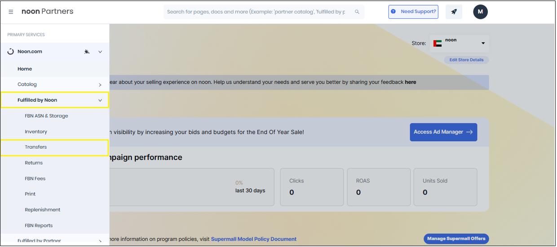Go to Home in sidebar
This screenshot has width=557, height=247.
[25, 69]
